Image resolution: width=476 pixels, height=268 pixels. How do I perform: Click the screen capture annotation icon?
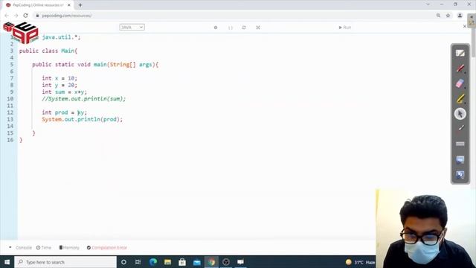[460, 159]
